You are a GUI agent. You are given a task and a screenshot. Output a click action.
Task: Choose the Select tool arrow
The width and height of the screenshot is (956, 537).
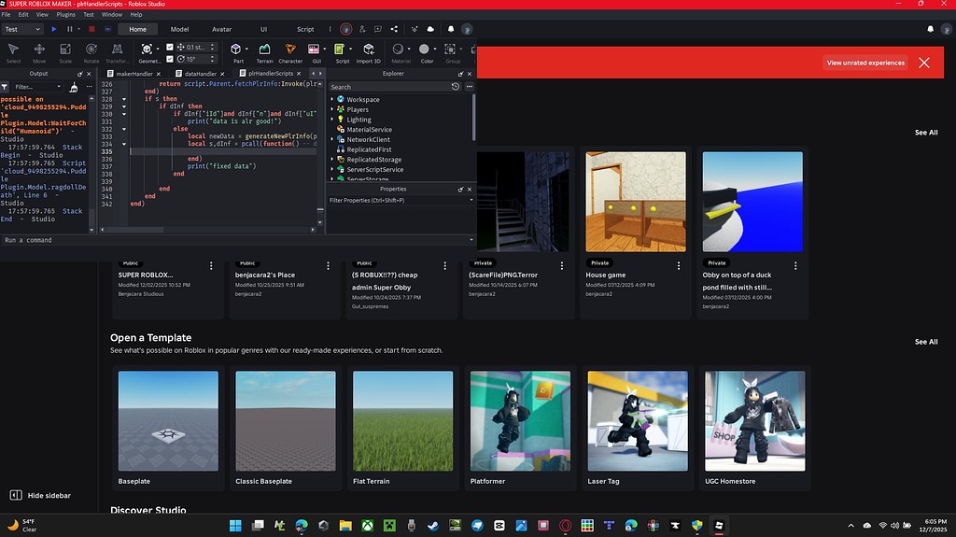pyautogui.click(x=13, y=52)
